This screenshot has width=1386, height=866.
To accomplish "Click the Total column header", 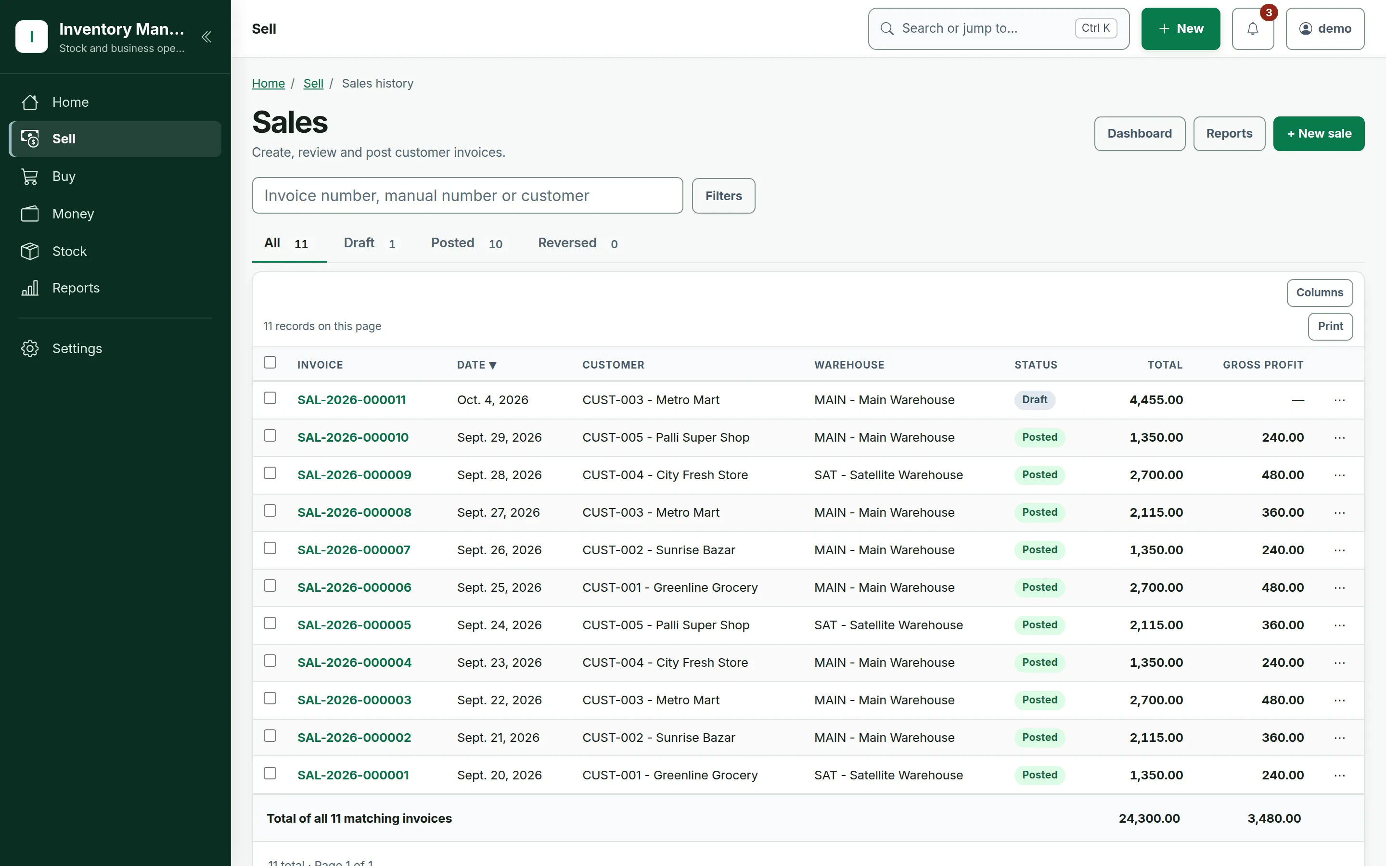I will 1165,365.
